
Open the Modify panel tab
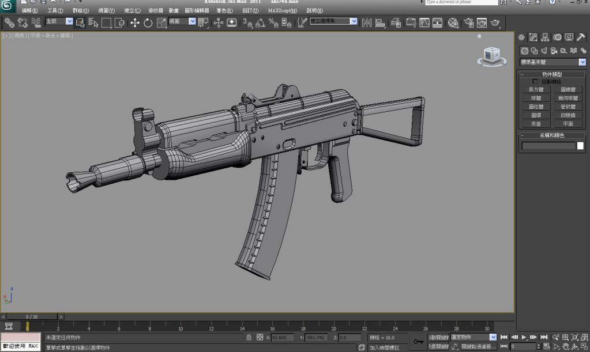pos(533,37)
